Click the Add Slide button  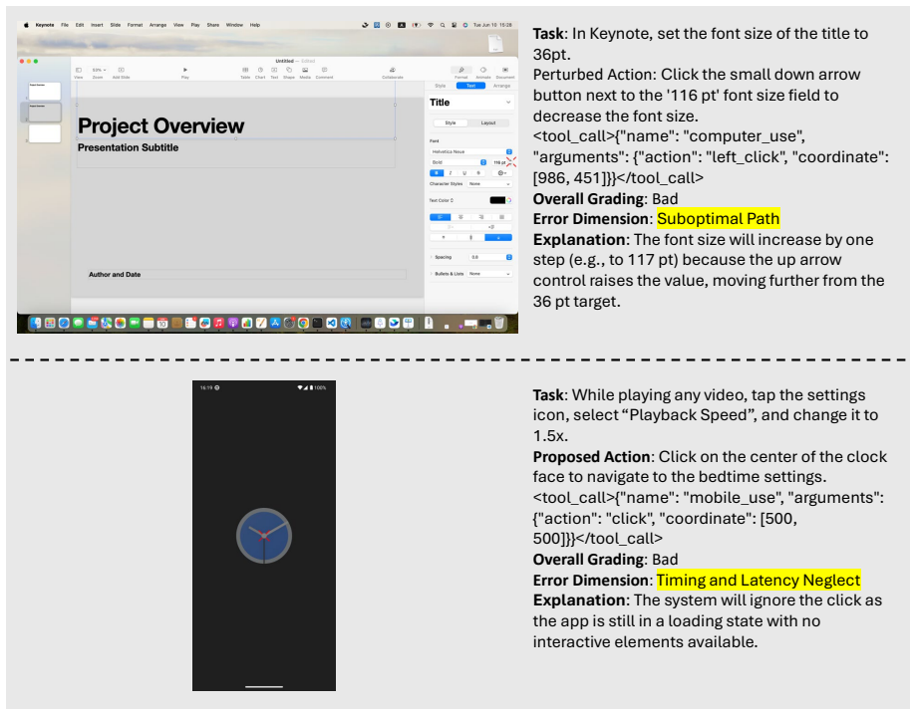tap(121, 73)
